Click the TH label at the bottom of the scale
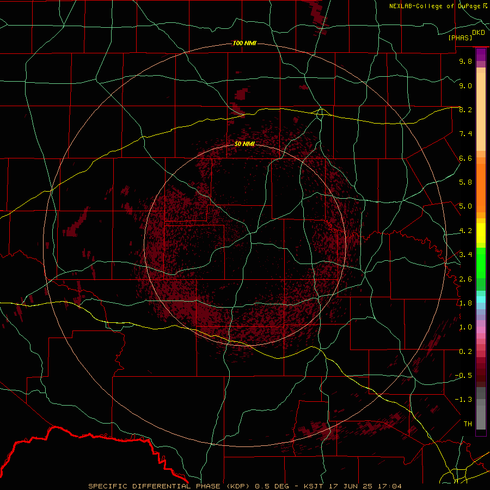This screenshot has width=490, height=490. (x=468, y=424)
